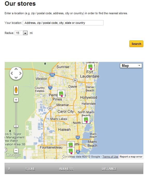The width and height of the screenshot is (148, 179).
Task: Click the DISTANCE column header
Action: click(109, 169)
